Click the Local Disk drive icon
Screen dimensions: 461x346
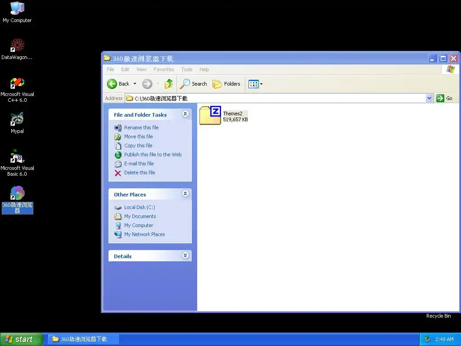click(x=118, y=208)
